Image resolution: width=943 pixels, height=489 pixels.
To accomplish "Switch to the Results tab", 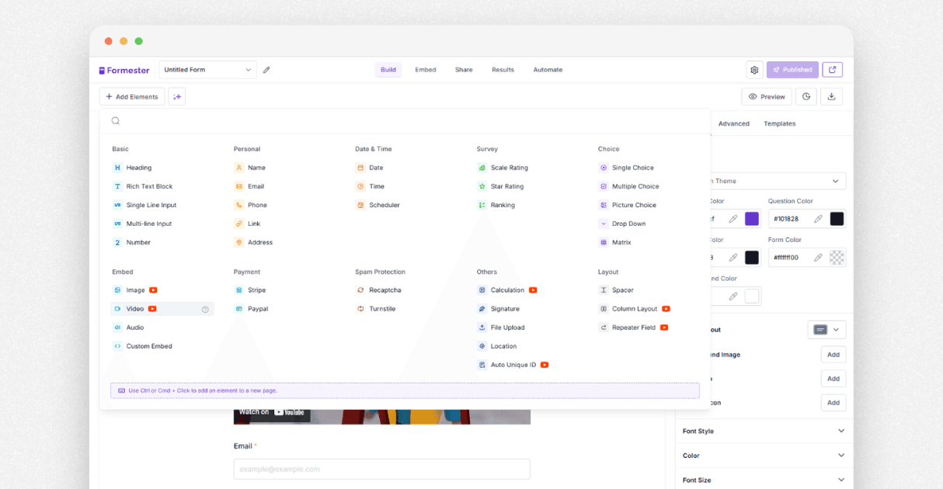I will click(x=503, y=69).
